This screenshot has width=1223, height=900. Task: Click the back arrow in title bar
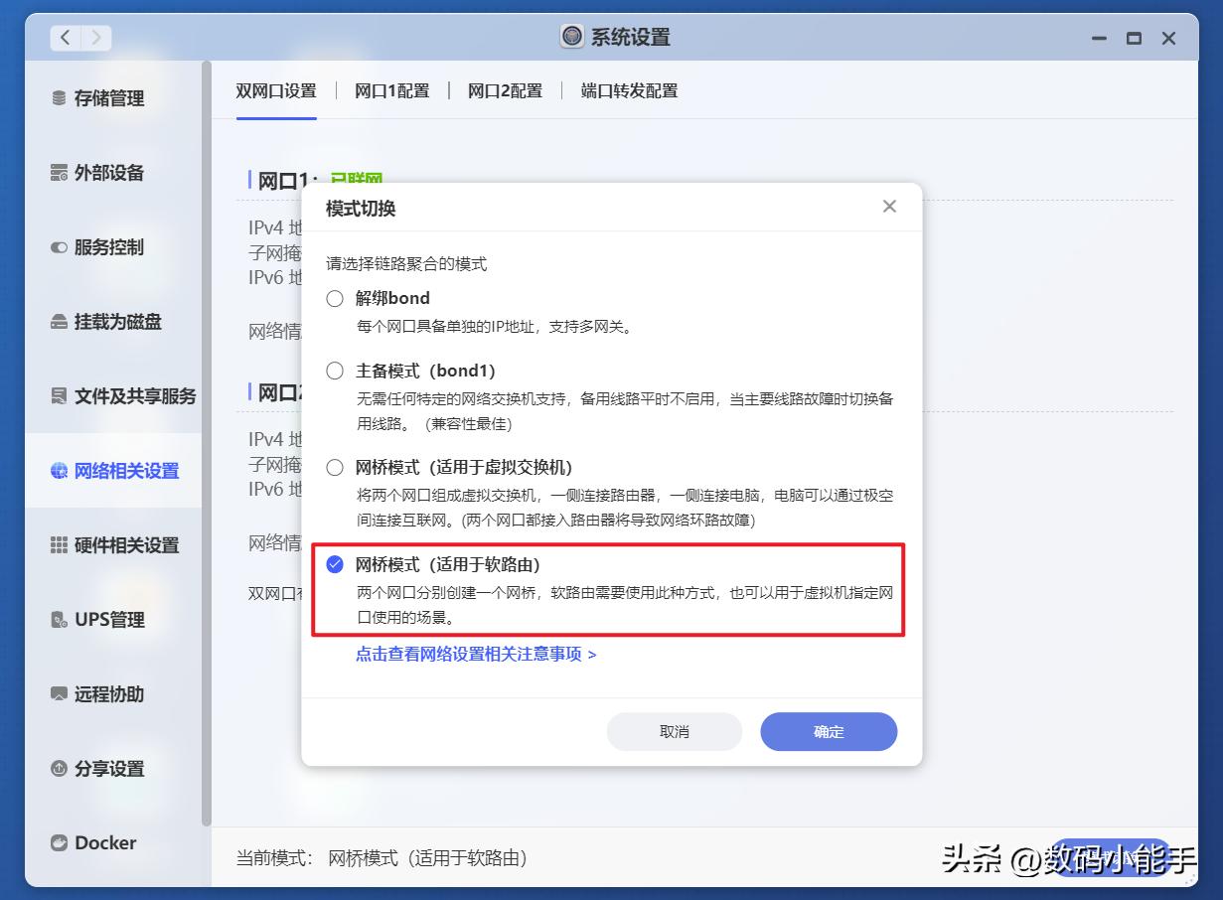coord(66,38)
